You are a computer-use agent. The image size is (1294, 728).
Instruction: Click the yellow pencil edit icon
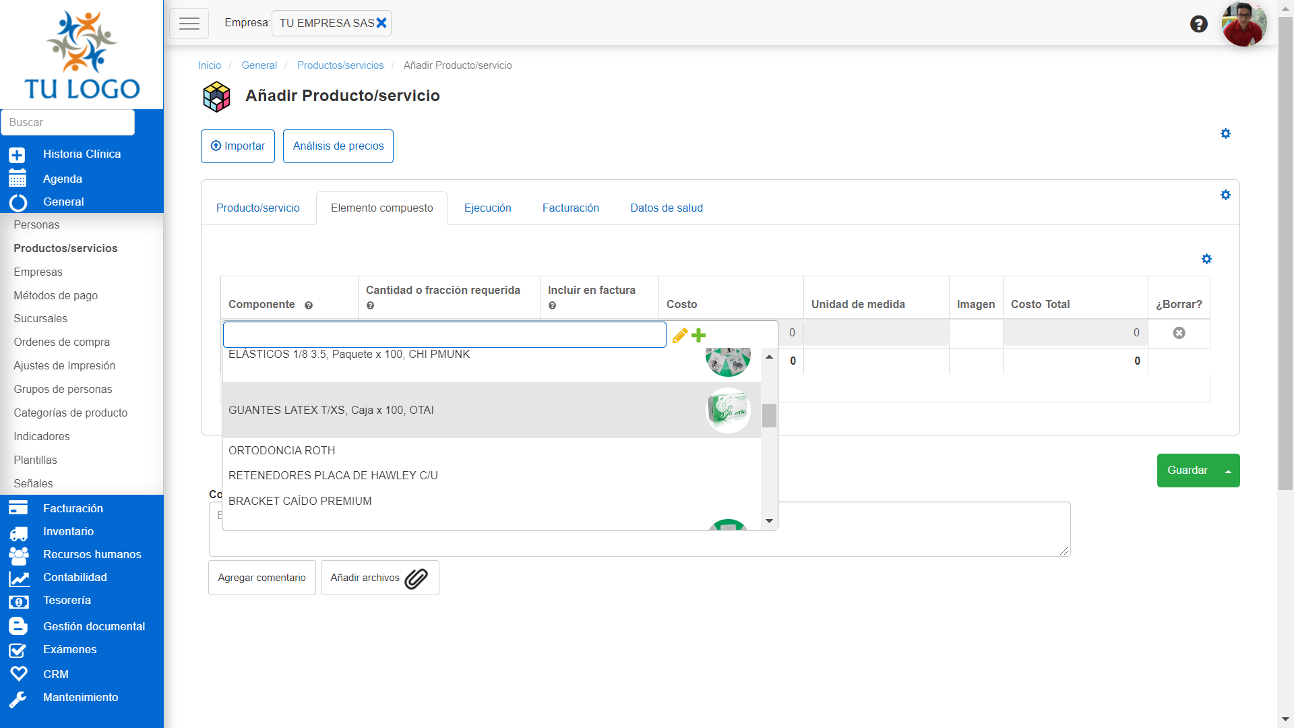pos(679,335)
